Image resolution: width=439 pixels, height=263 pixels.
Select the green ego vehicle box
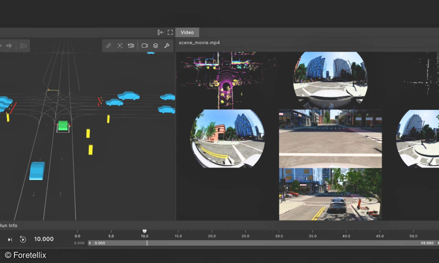click(63, 126)
